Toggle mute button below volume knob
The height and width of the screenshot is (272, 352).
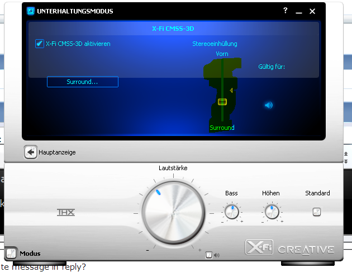click(209, 255)
